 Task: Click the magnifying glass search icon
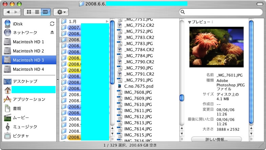point(183,12)
